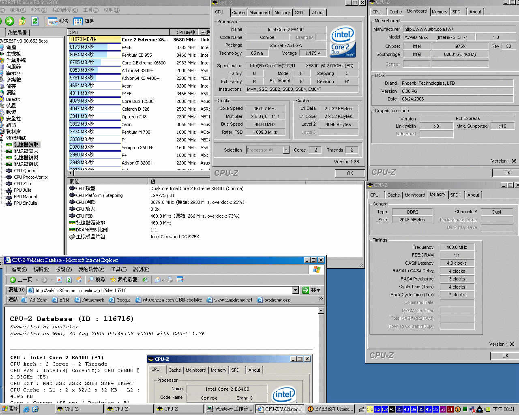This screenshot has width=519, height=415.
Task: Click EVEREST refresh toolbar icon
Action: (x=35, y=21)
